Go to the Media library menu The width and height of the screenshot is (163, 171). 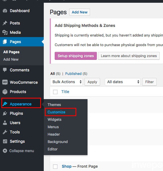[x=15, y=32]
